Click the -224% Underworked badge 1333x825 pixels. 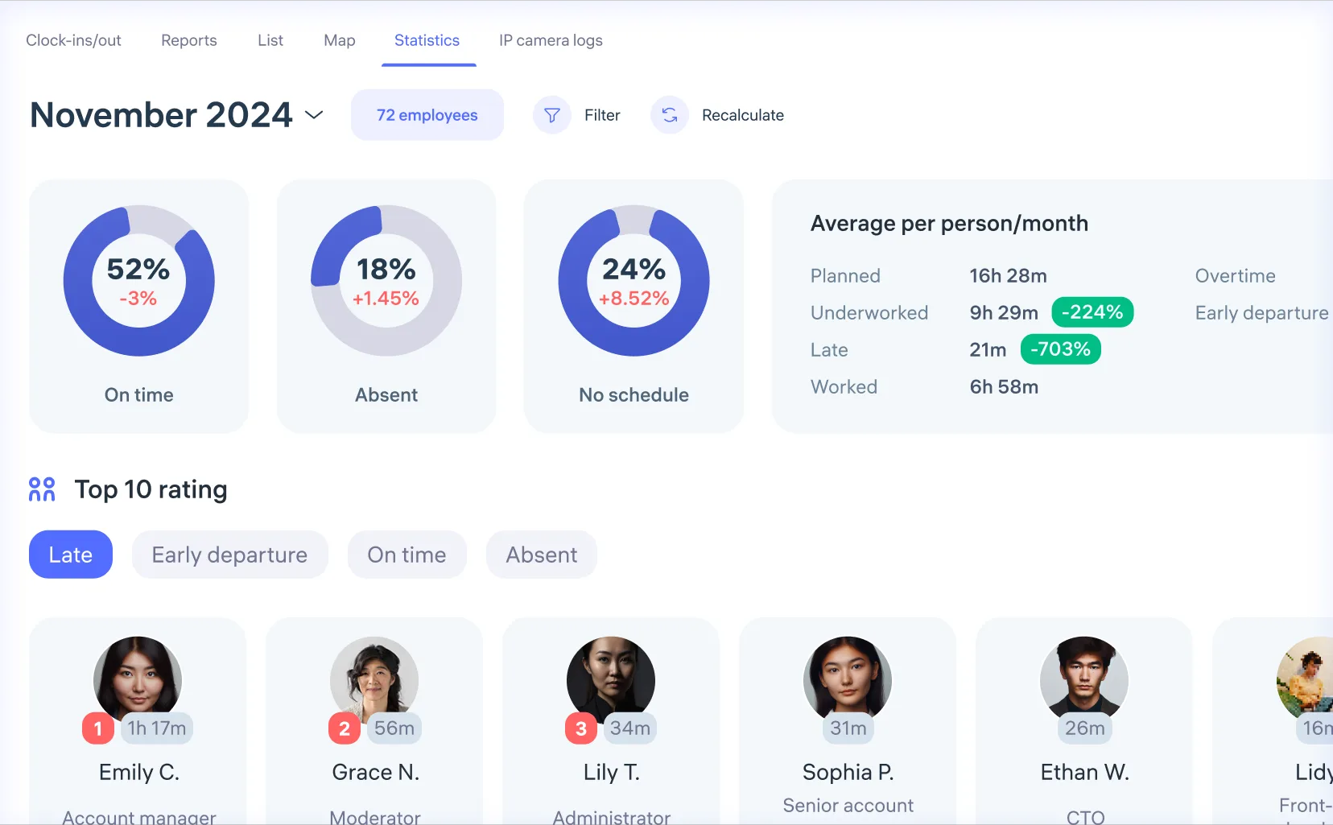[1092, 312]
